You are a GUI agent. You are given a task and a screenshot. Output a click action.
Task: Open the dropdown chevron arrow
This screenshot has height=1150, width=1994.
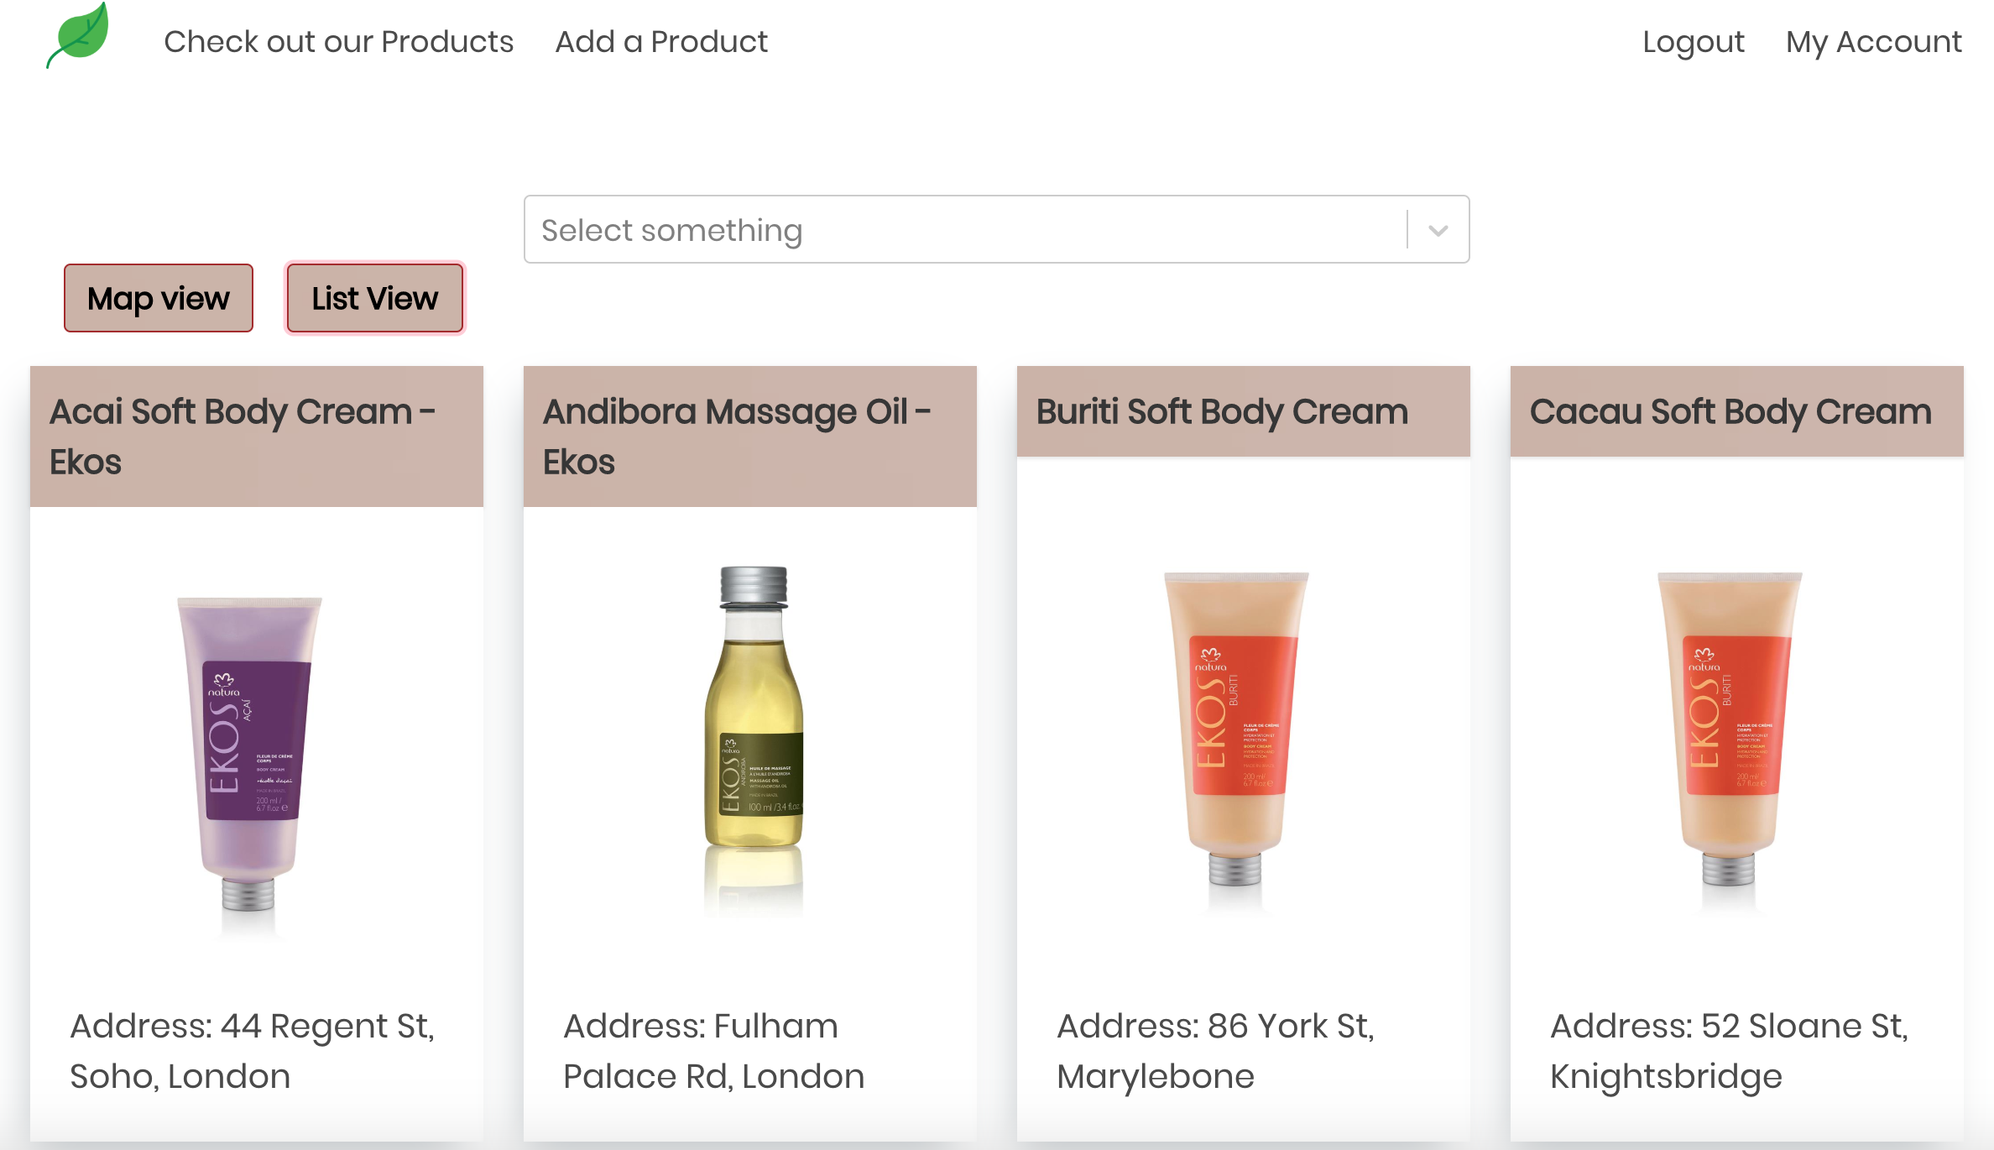[x=1438, y=230]
